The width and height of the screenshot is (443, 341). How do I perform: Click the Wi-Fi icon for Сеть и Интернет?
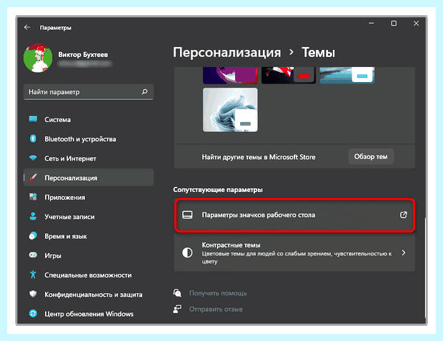(x=33, y=158)
